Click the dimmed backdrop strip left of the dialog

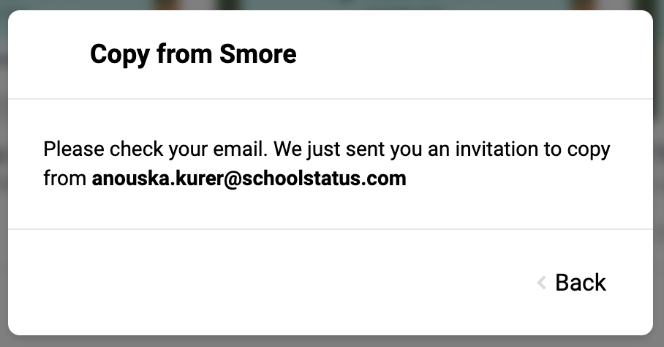[x=4, y=173]
